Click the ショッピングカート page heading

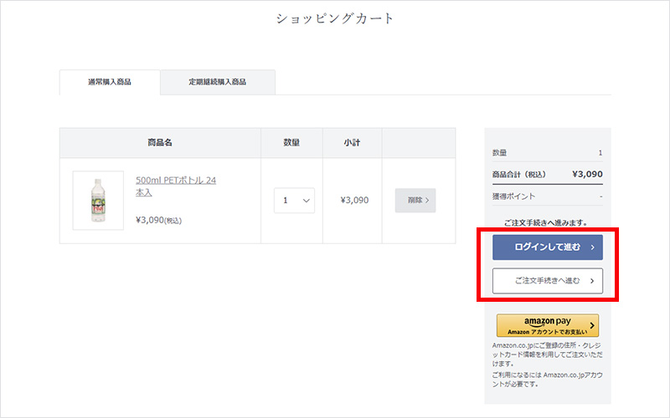click(x=335, y=18)
